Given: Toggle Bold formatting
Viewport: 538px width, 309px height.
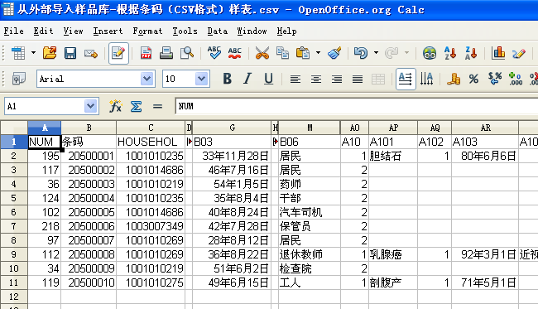Looking at the screenshot, I should click(x=227, y=79).
